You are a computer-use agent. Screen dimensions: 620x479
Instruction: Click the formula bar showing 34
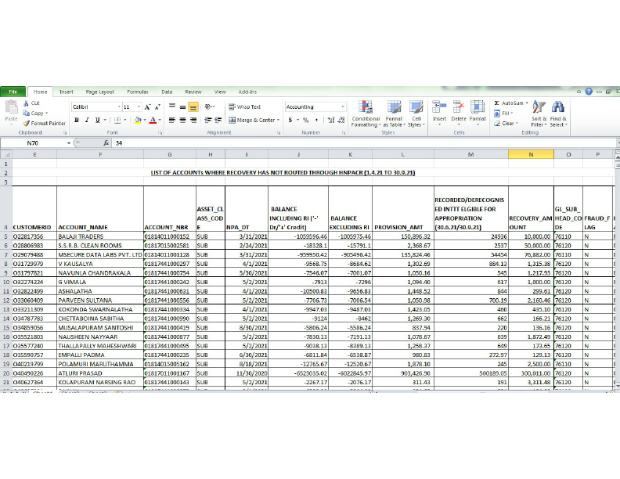click(364, 143)
